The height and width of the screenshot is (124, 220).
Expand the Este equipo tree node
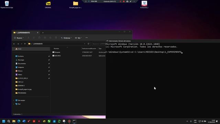14,100
